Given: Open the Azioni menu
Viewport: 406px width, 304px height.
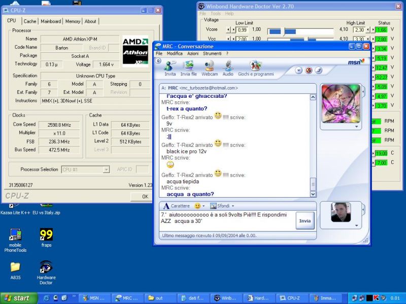Looking at the screenshot, I should pyautogui.click(x=193, y=54).
